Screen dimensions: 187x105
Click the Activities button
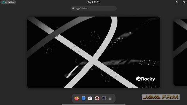pos(8,2)
